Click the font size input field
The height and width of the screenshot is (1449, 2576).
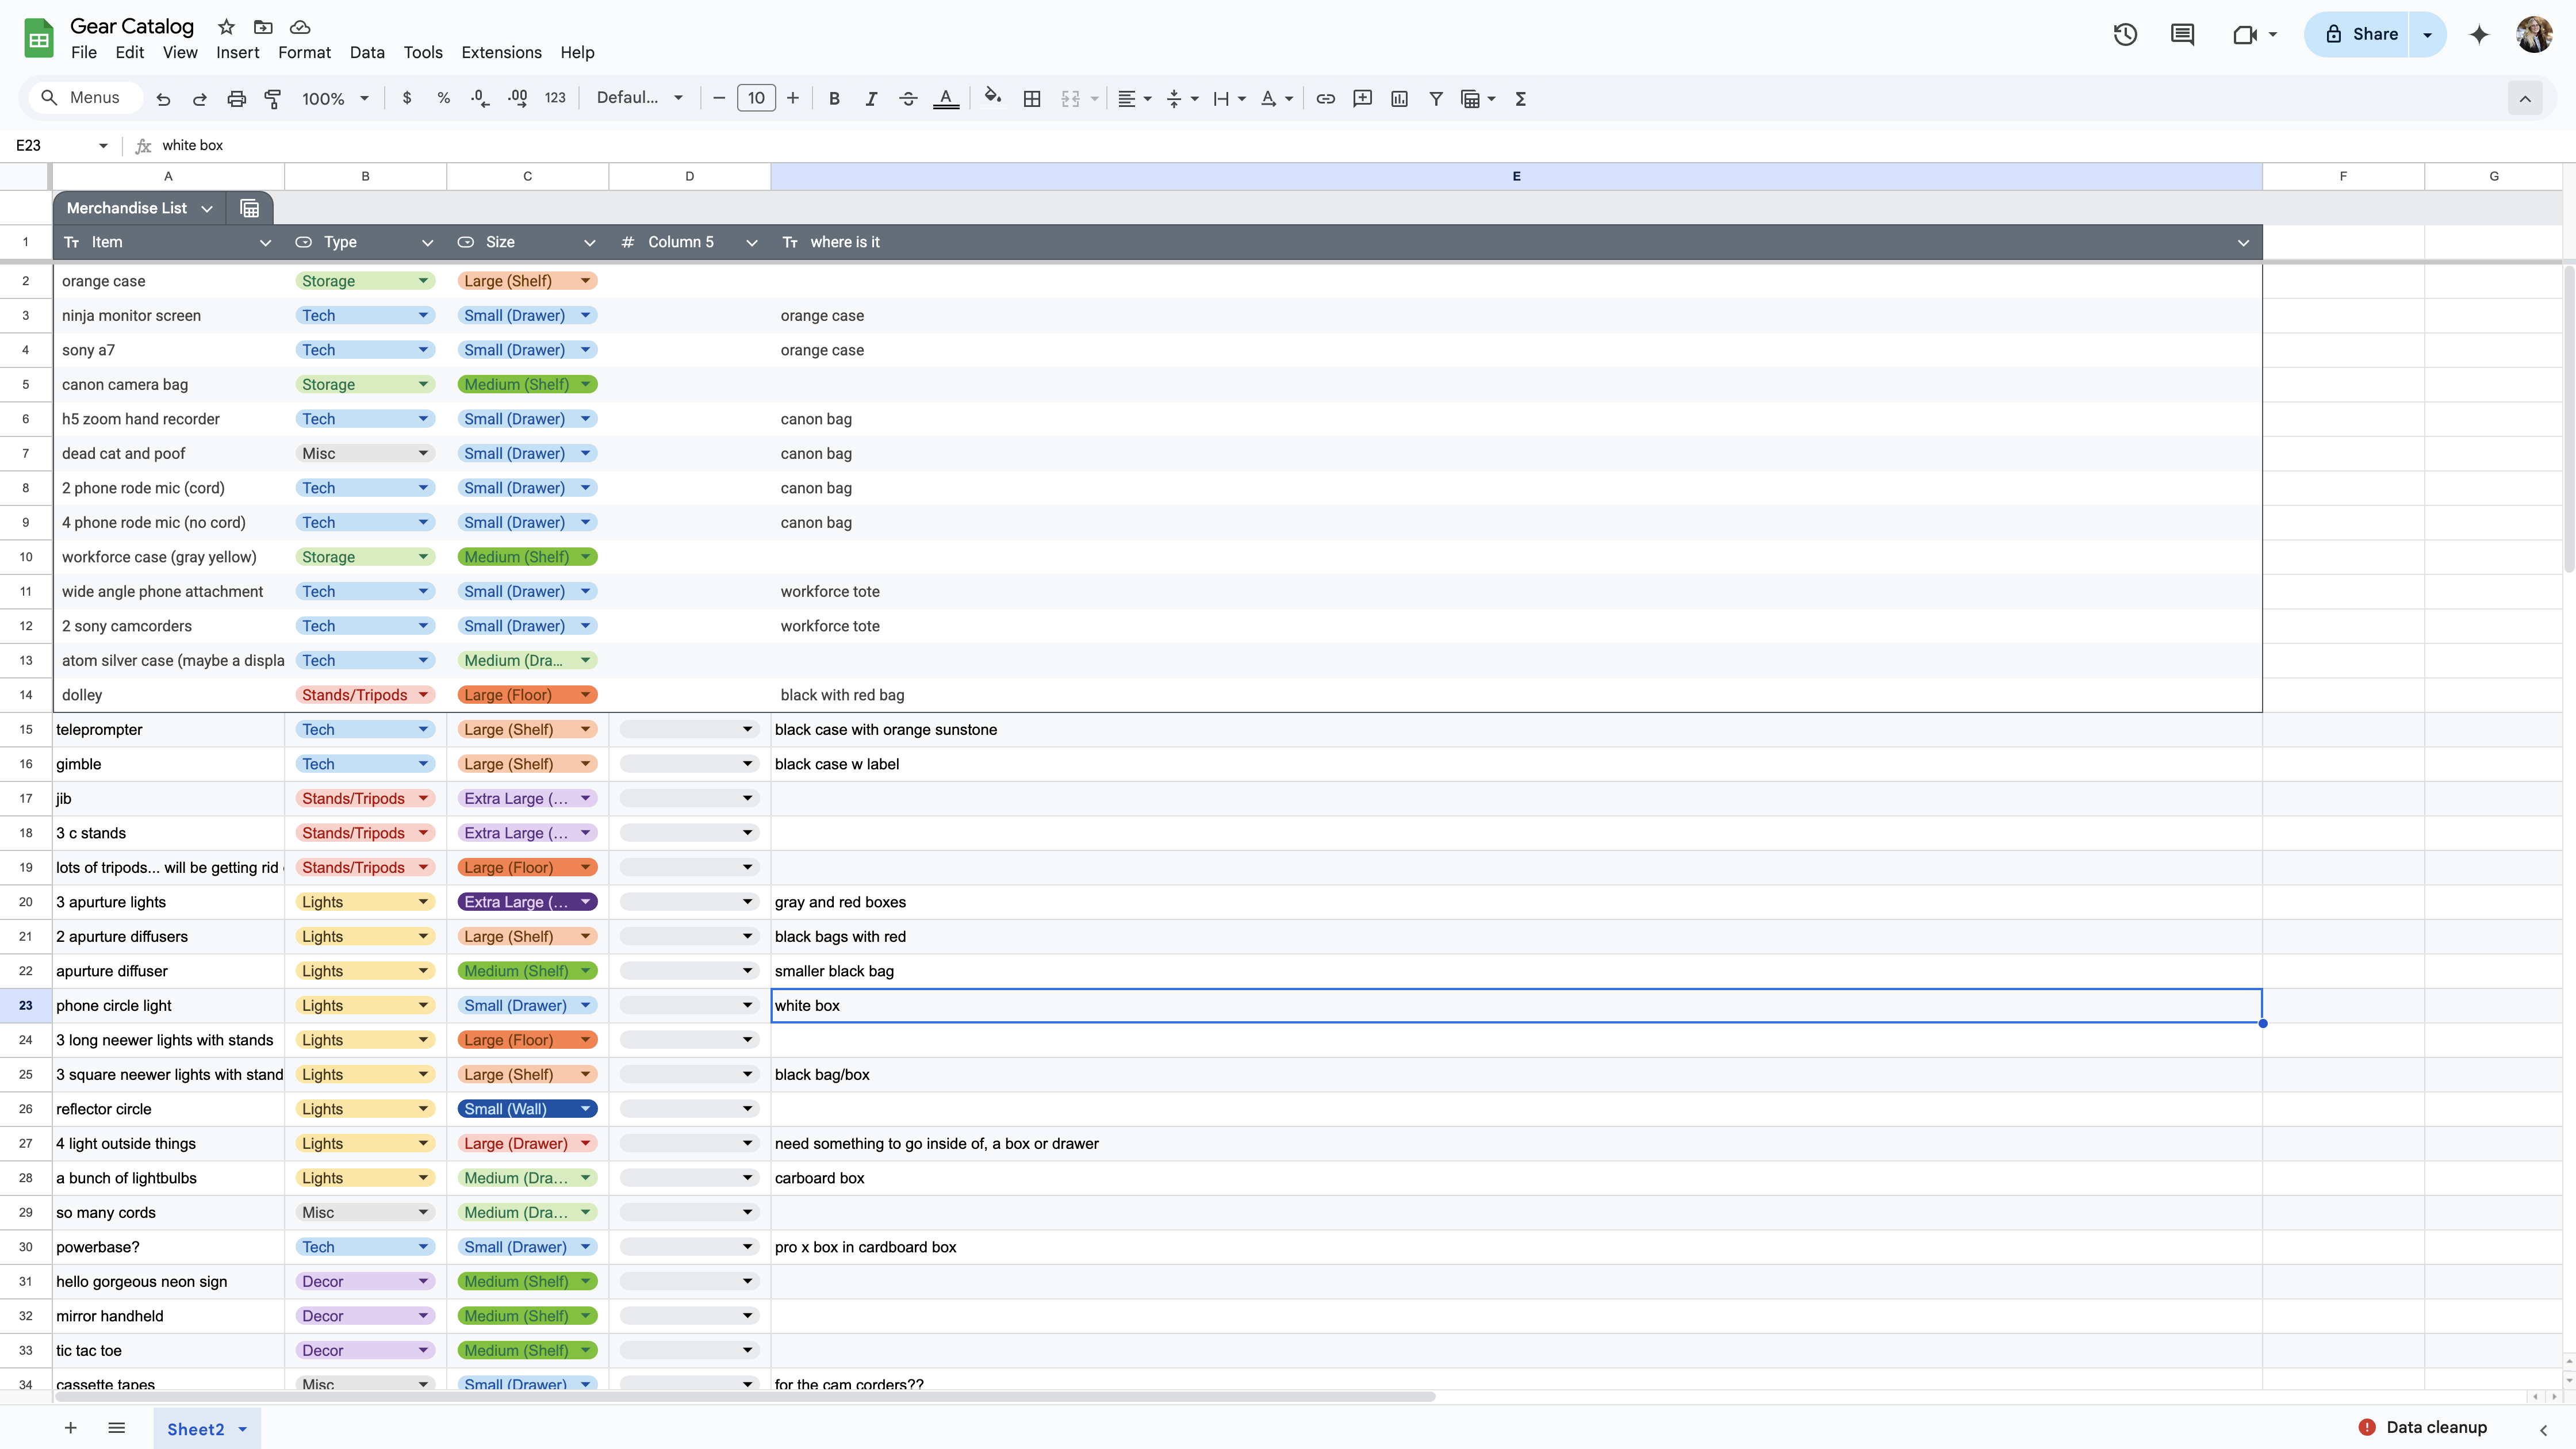[x=756, y=98]
